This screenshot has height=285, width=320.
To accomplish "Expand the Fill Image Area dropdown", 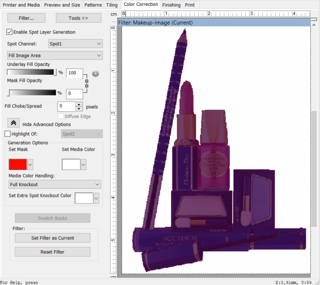I will [x=55, y=55].
